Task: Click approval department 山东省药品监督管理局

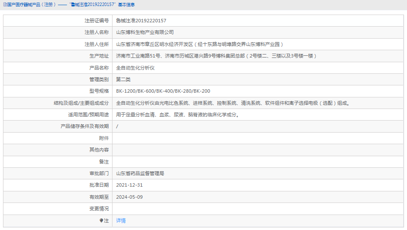Action: click(140, 173)
